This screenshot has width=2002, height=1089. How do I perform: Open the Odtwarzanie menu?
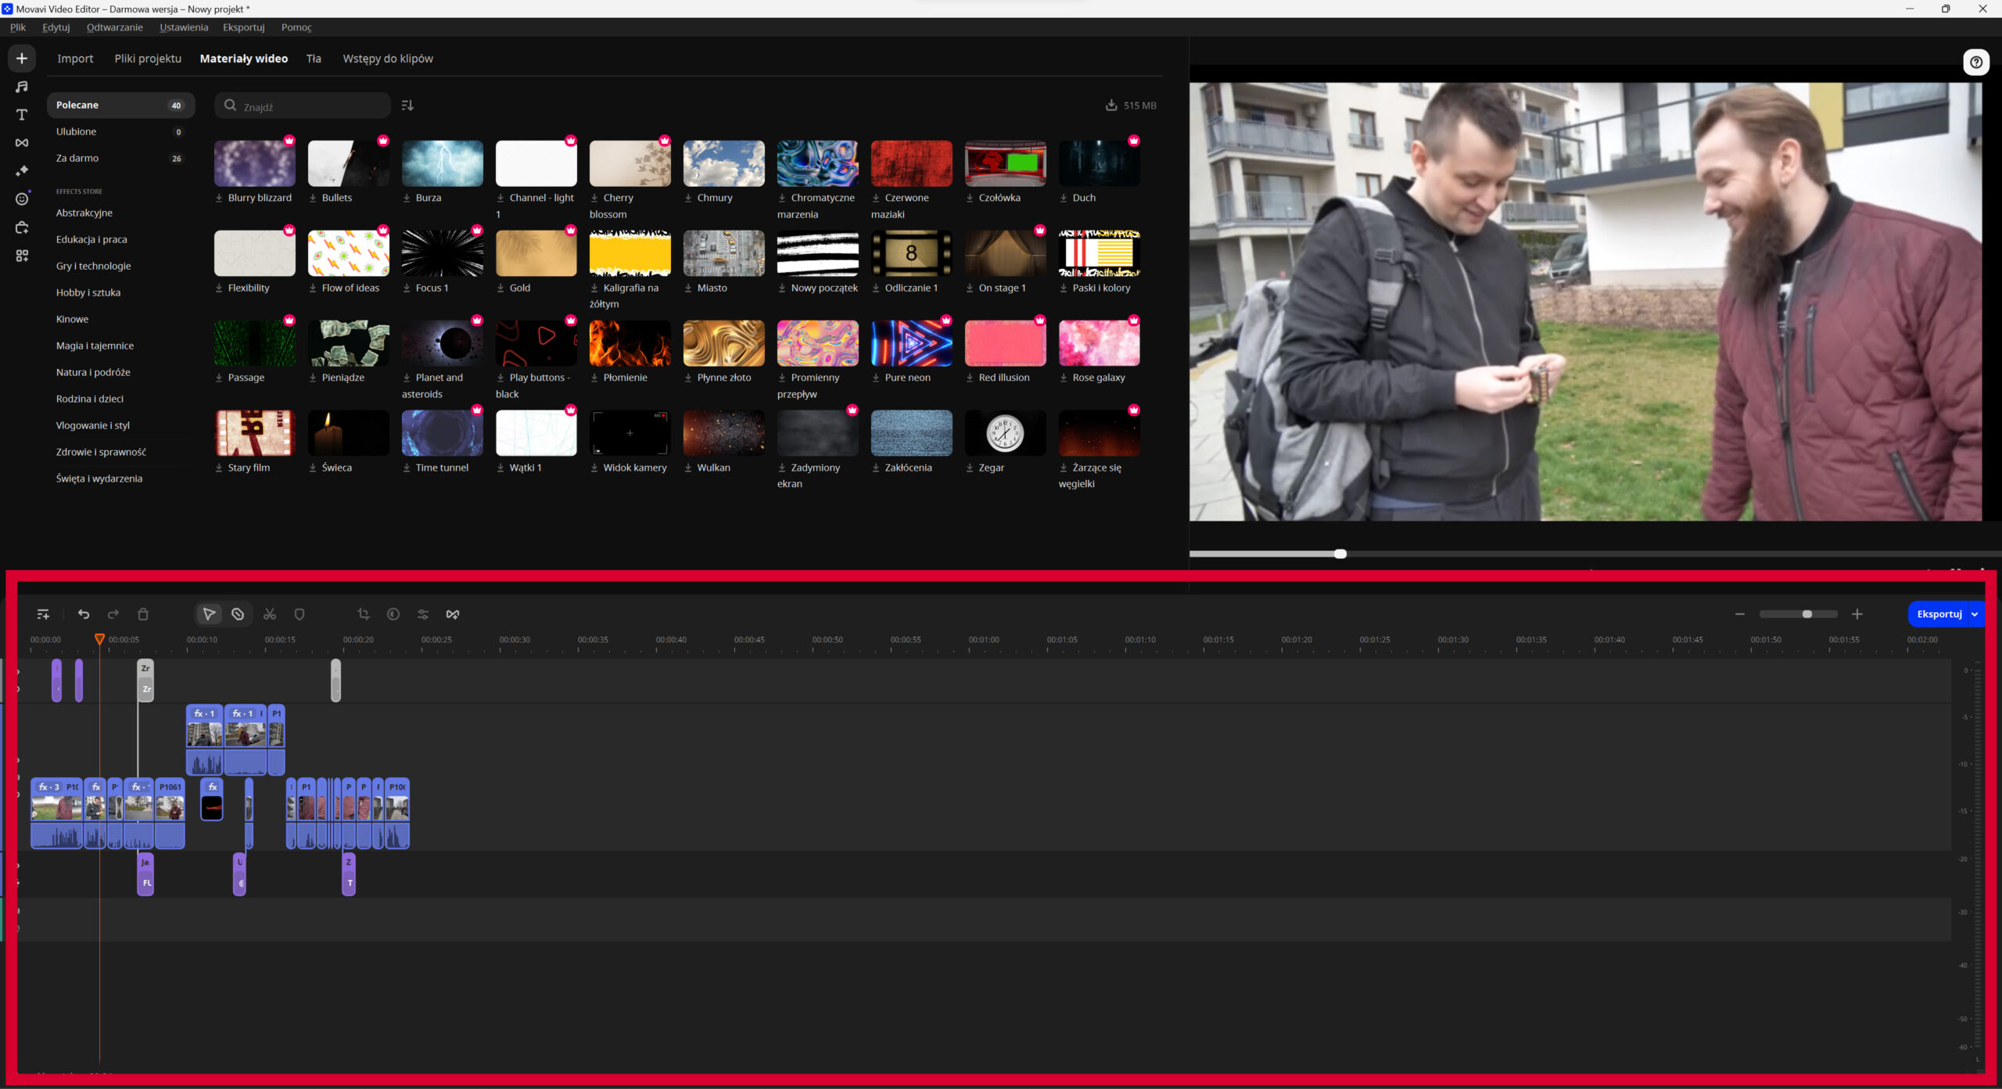115,27
